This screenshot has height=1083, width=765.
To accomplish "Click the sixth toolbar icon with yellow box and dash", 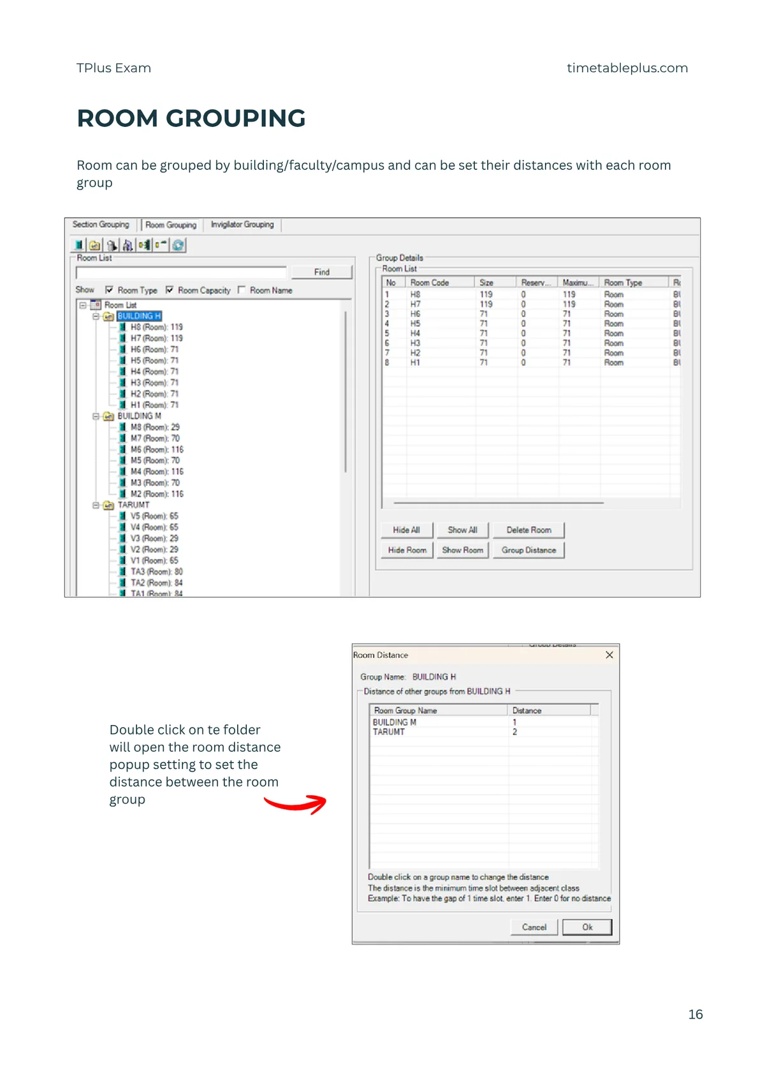I will [161, 245].
